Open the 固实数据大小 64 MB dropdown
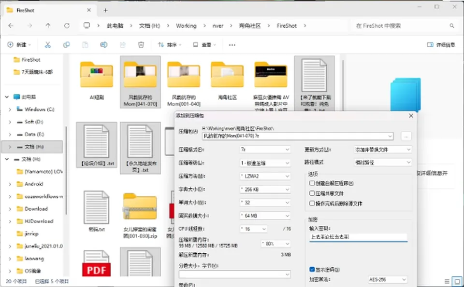The image size is (464, 287). pyautogui.click(x=265, y=216)
